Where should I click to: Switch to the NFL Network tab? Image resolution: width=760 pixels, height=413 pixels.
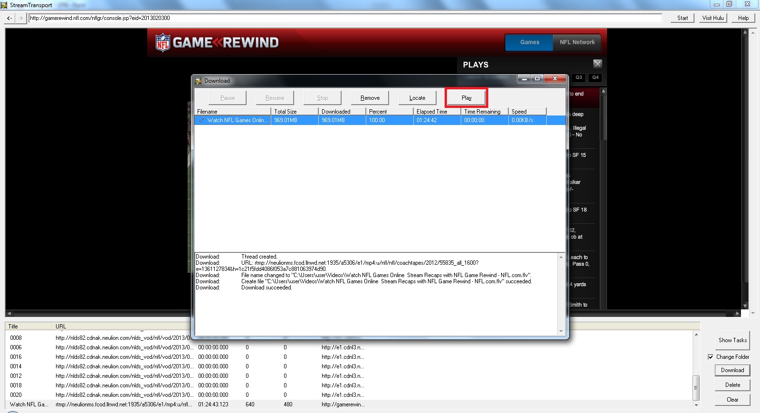577,42
